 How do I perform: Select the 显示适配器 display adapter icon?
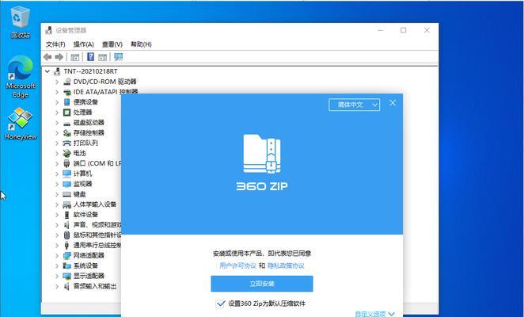66,276
